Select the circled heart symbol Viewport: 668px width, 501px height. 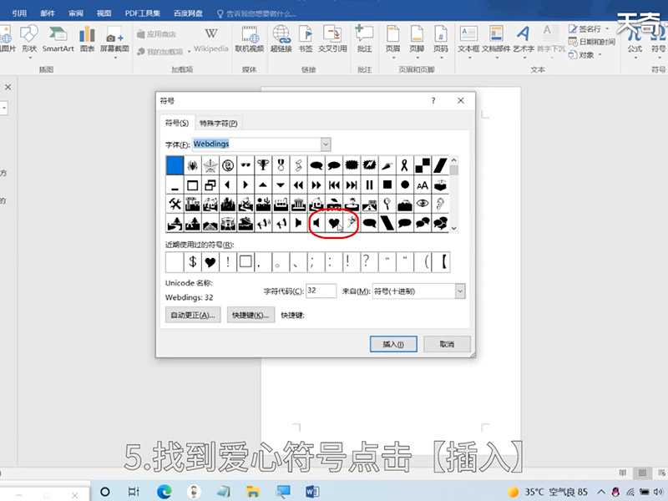[333, 223]
